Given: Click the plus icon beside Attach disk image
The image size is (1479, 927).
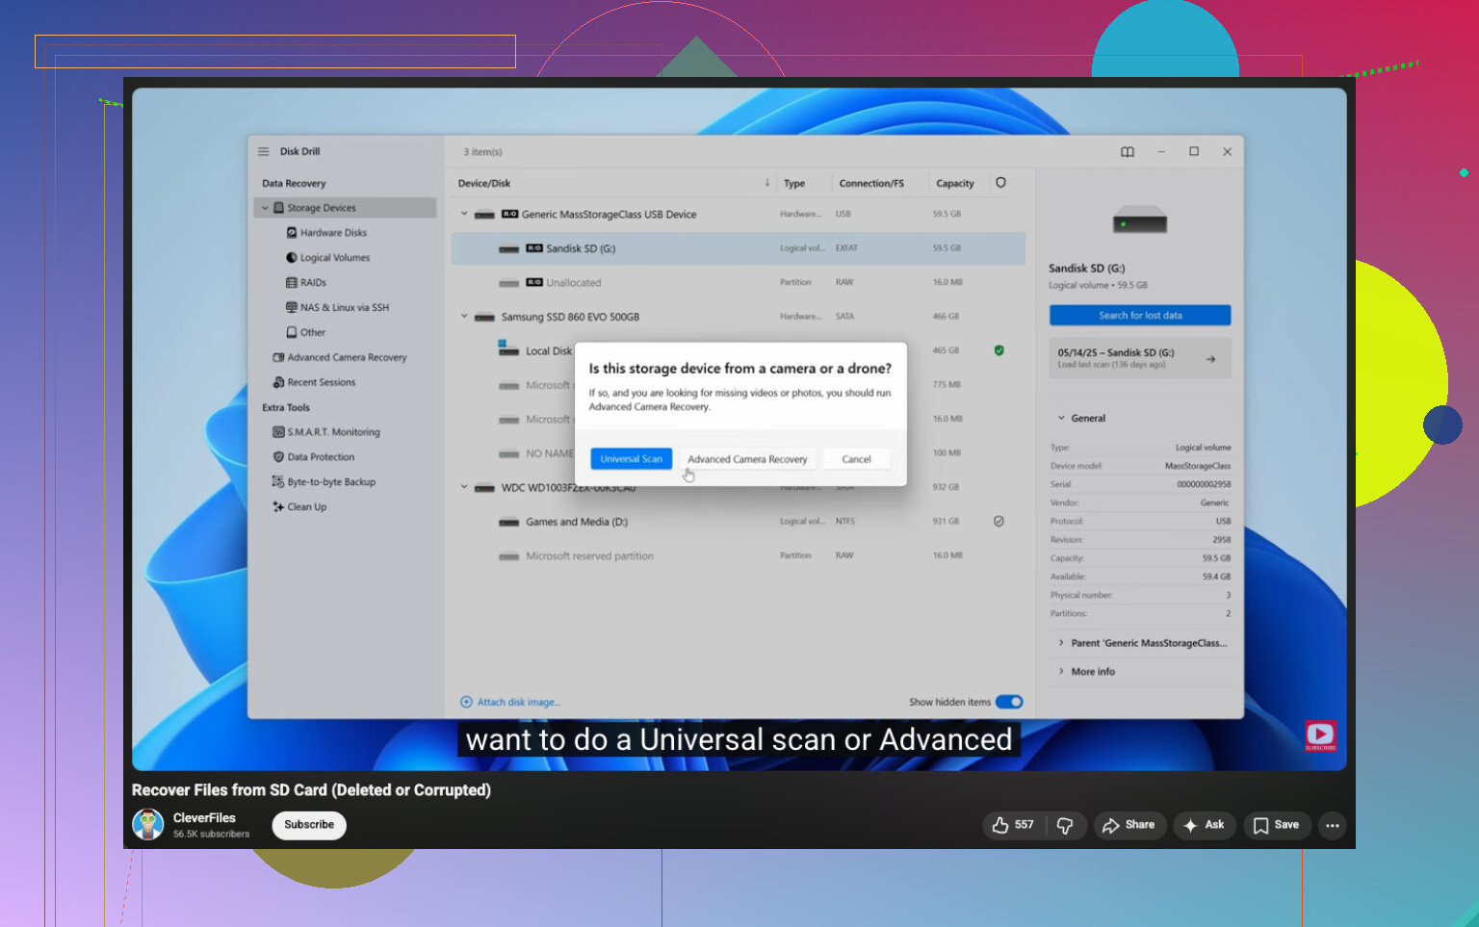Looking at the screenshot, I should pos(467,703).
